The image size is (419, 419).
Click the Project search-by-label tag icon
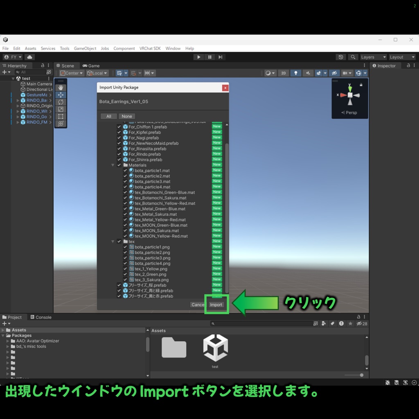click(332, 324)
